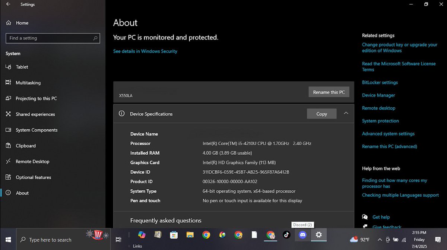Viewport: 447px width, 250px height.
Task: Click Rename this PC (advanced) link
Action: click(x=389, y=146)
